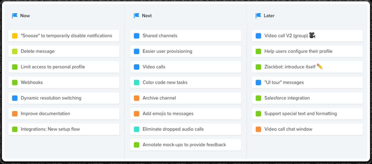The width and height of the screenshot is (372, 164).
Task: Click the blue square beside Video call V2 (group)
Action: (x=258, y=36)
